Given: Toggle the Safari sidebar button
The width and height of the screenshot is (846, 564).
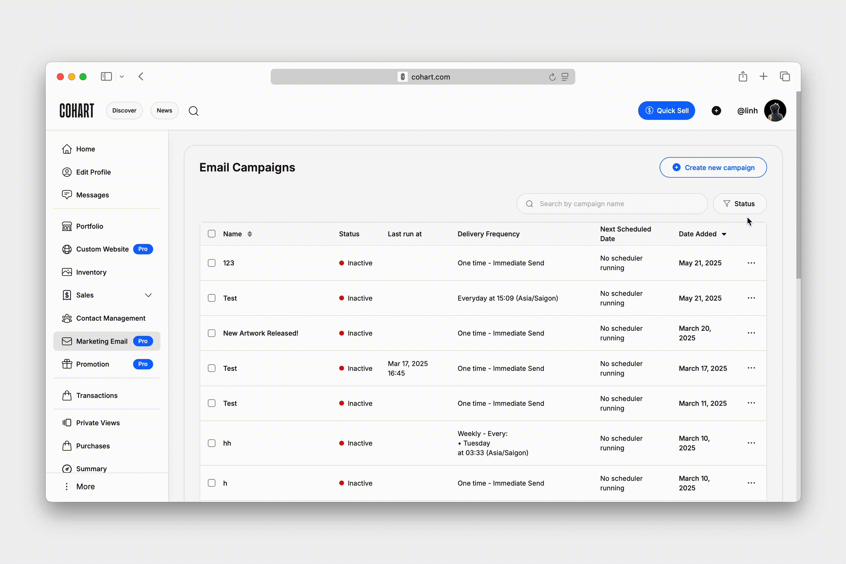Looking at the screenshot, I should point(107,77).
